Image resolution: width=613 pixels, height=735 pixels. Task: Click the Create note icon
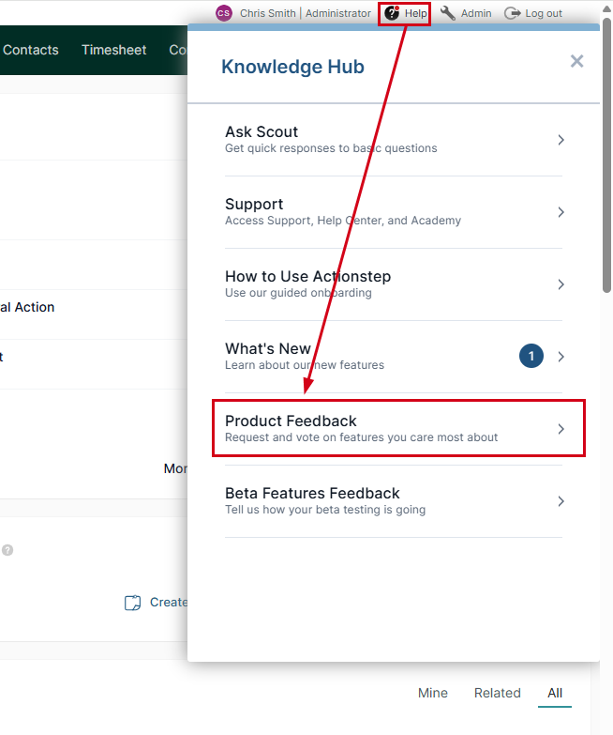coord(132,603)
